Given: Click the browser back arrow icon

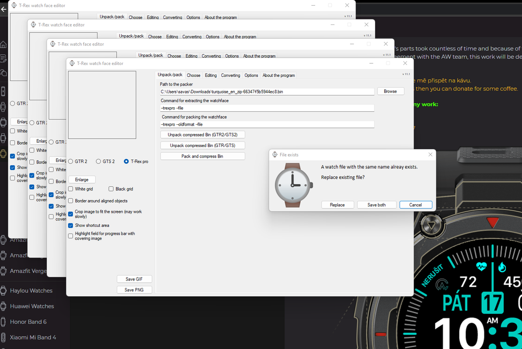Looking at the screenshot, I should coord(3,9).
